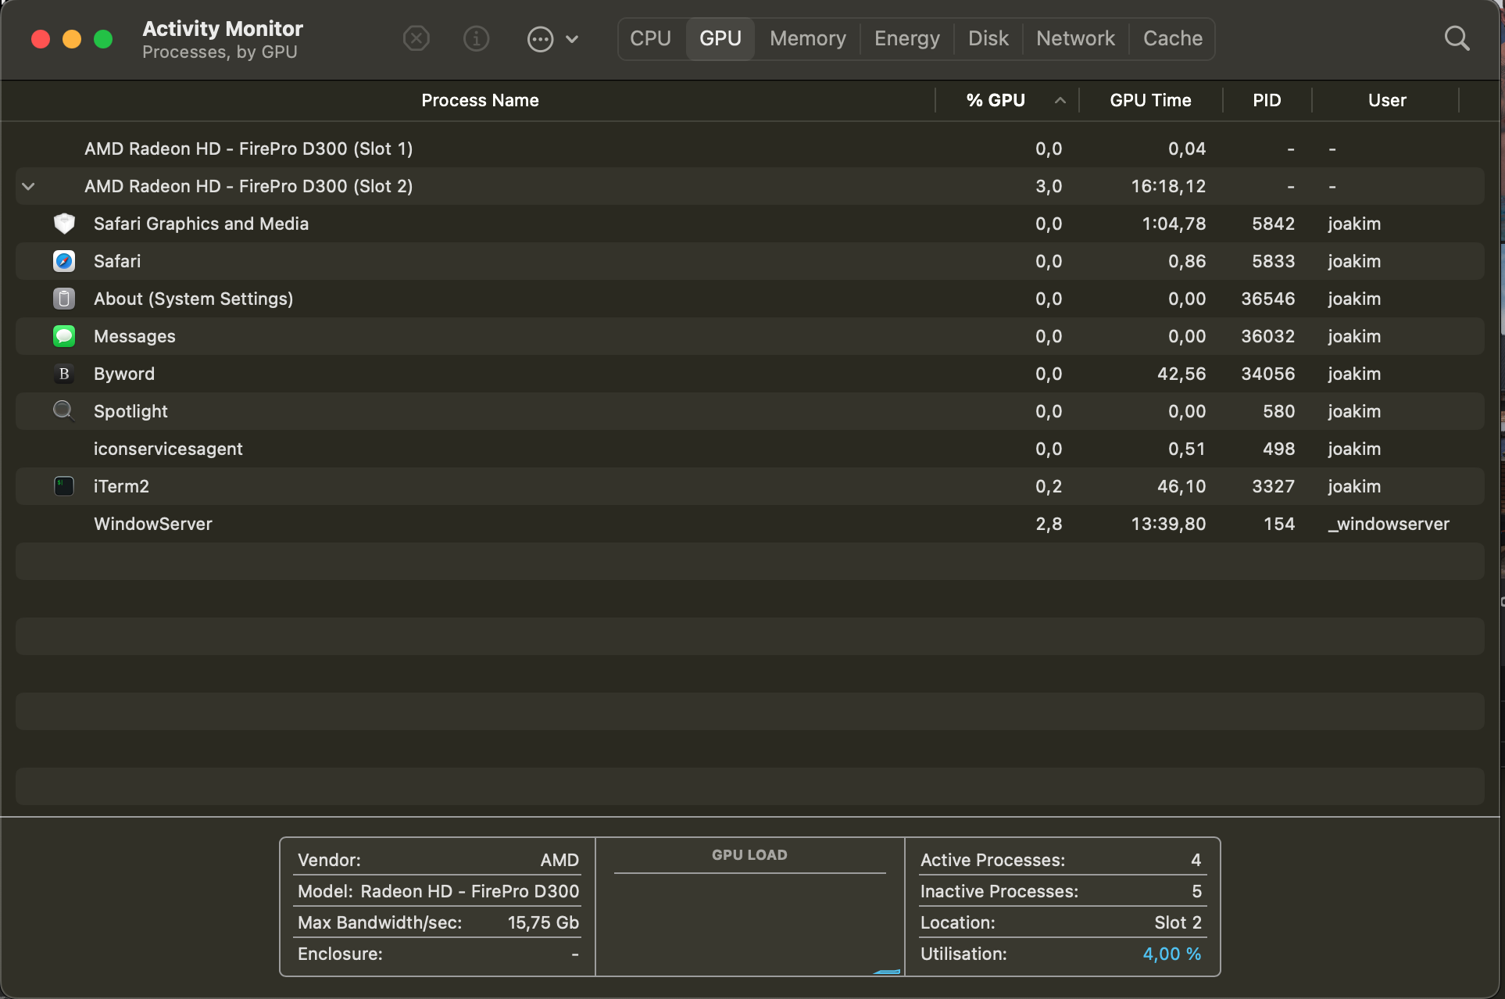1505x999 pixels.
Task: Click WindowServer GPU time 13:39,80
Action: [1168, 524]
